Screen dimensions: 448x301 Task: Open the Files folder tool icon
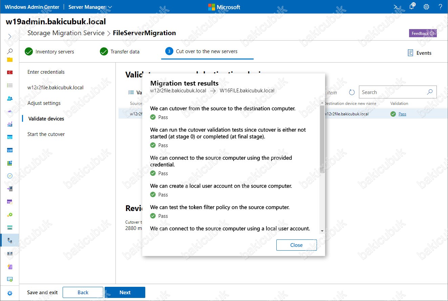(10, 60)
